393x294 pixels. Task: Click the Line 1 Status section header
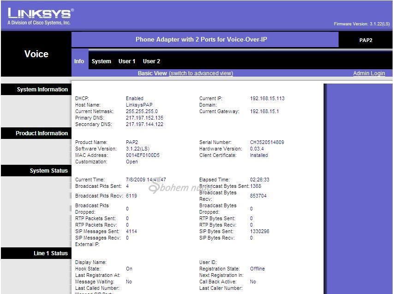50,253
